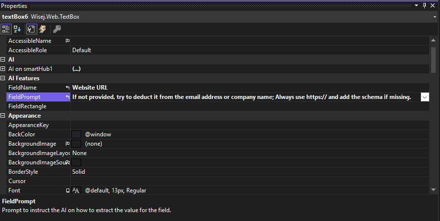
Task: Collapse the AI category
Action: tap(3, 60)
